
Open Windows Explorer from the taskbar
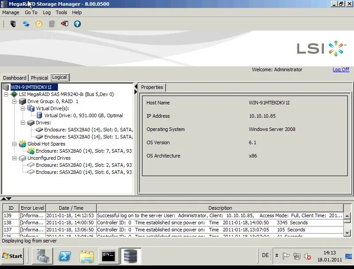87,256
